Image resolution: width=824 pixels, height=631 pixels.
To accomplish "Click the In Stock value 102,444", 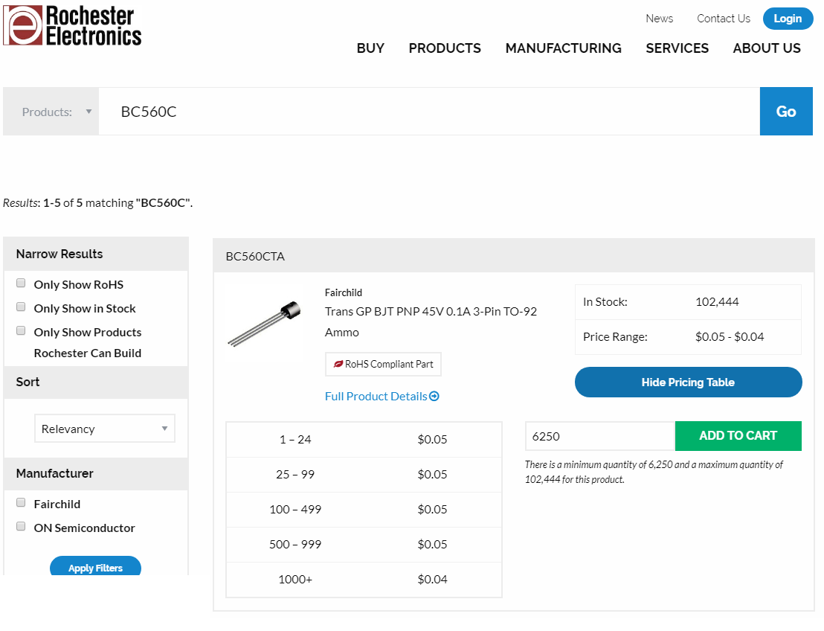I will (717, 302).
